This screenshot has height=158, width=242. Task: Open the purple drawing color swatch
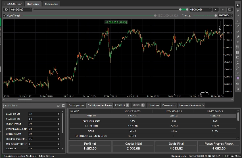(x=238, y=78)
